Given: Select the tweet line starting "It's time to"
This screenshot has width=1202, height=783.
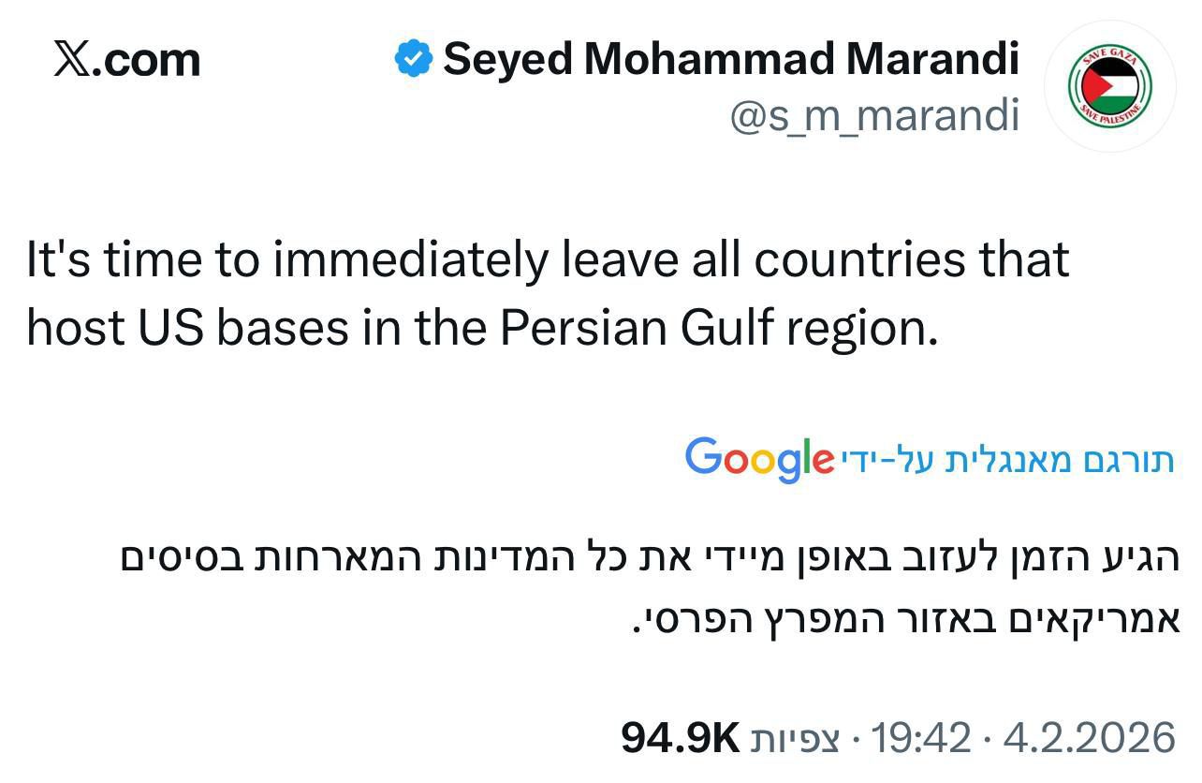Looking at the screenshot, I should pos(548,259).
